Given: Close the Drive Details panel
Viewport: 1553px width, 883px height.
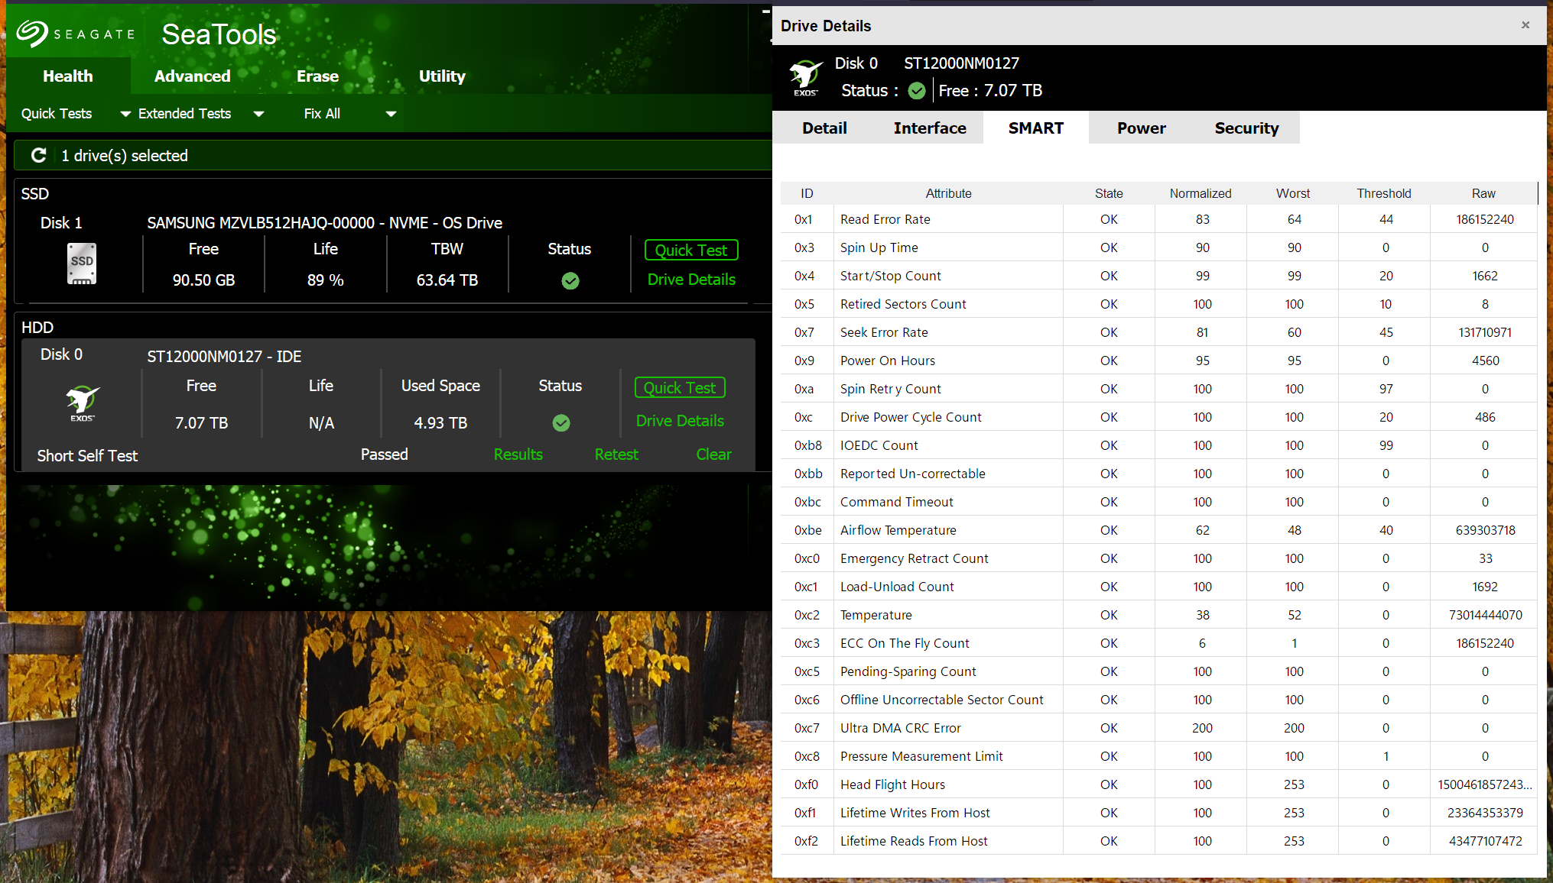Looking at the screenshot, I should click(1525, 25).
